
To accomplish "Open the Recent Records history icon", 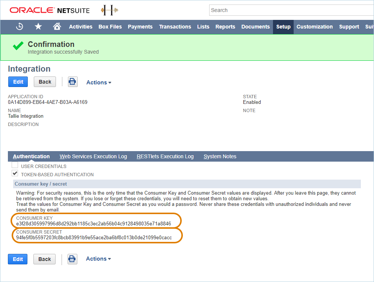I will pyautogui.click(x=19, y=26).
